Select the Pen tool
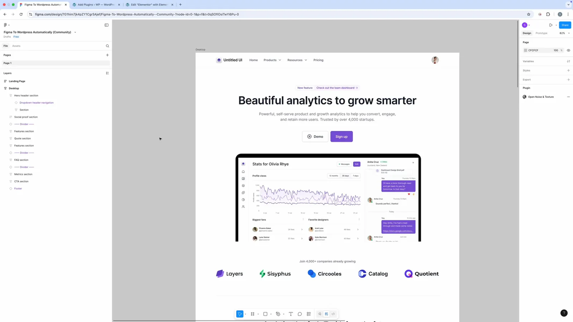The width and height of the screenshot is (573, 322). (x=278, y=314)
